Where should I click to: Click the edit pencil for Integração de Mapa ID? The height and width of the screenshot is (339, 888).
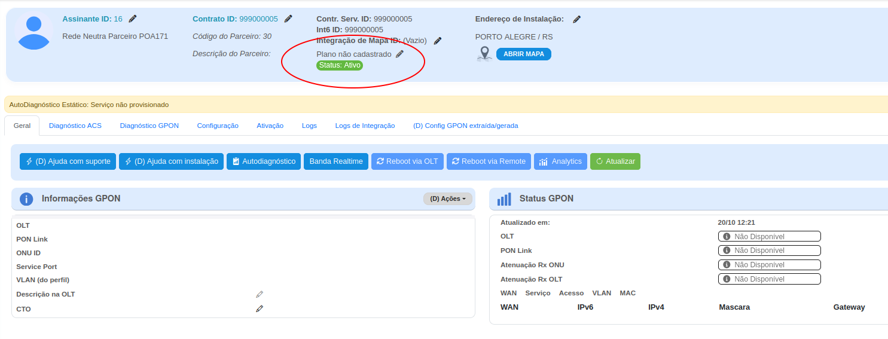(438, 41)
